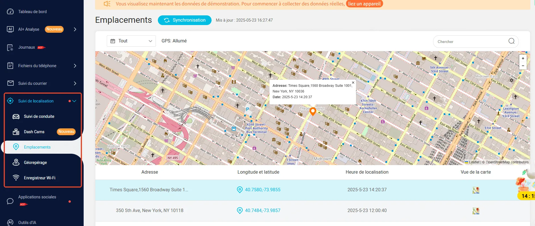This screenshot has width=535, height=226.
Task: Click the Heure de localisation column header
Action: coord(367,172)
